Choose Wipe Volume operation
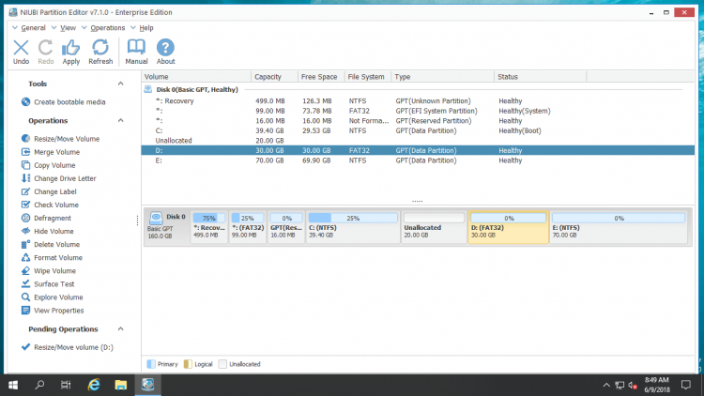704x396 pixels. pyautogui.click(x=48, y=271)
